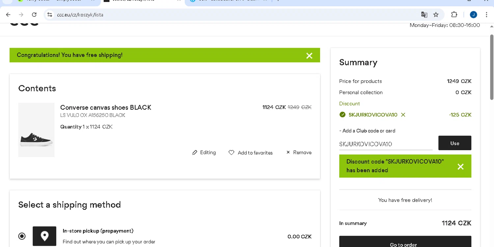494x247 pixels.
Task: Click the page vertical scrollbar
Action: pyautogui.click(x=492, y=67)
